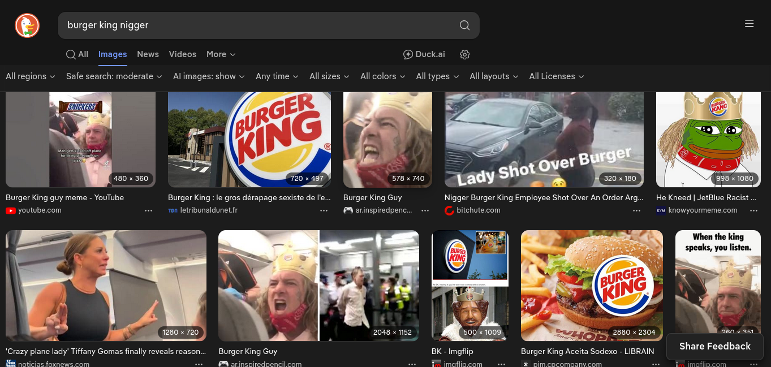The height and width of the screenshot is (367, 771).
Task: Expand the All regions dropdown
Action: tap(30, 76)
